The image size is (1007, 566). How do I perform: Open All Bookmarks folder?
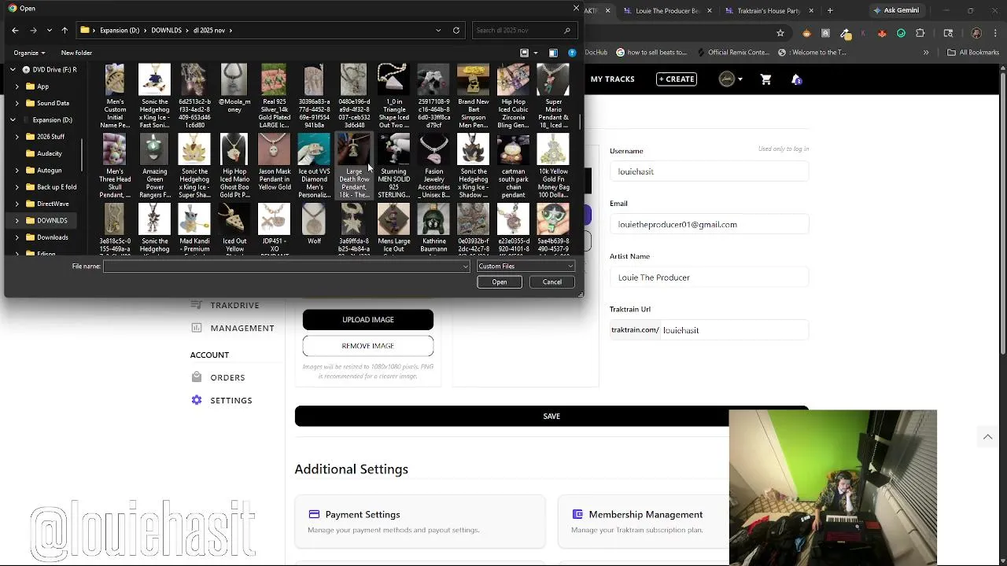click(x=973, y=53)
